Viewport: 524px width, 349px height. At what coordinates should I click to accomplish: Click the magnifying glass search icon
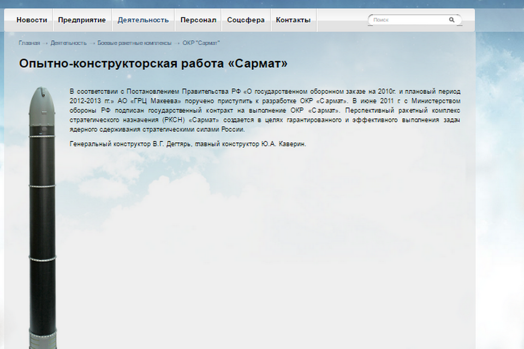[x=451, y=20]
